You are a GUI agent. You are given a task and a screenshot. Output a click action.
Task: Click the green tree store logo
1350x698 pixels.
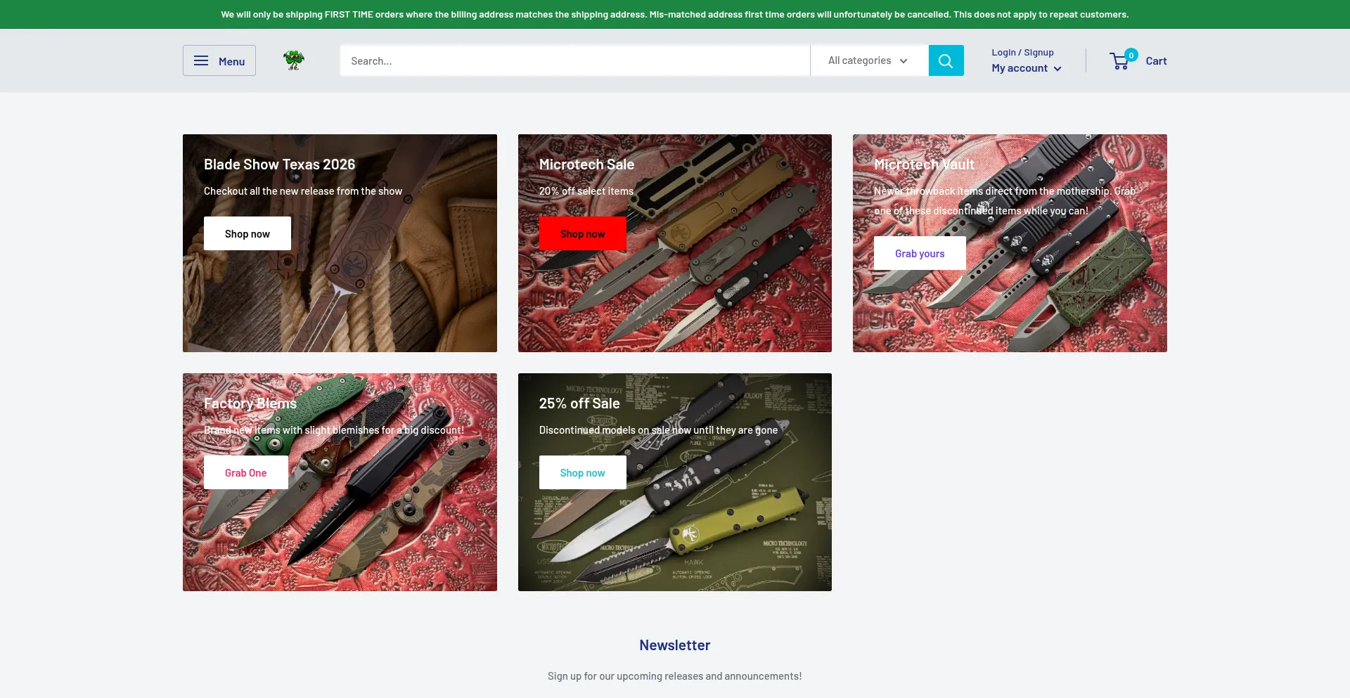point(294,60)
